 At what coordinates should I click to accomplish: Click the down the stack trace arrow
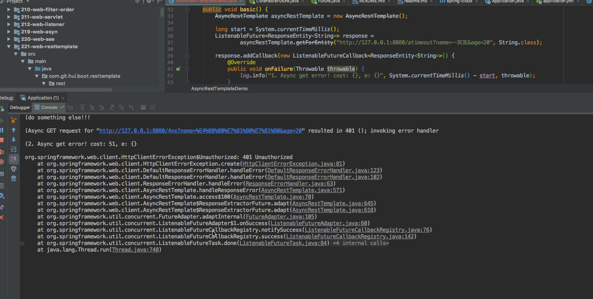[14, 140]
